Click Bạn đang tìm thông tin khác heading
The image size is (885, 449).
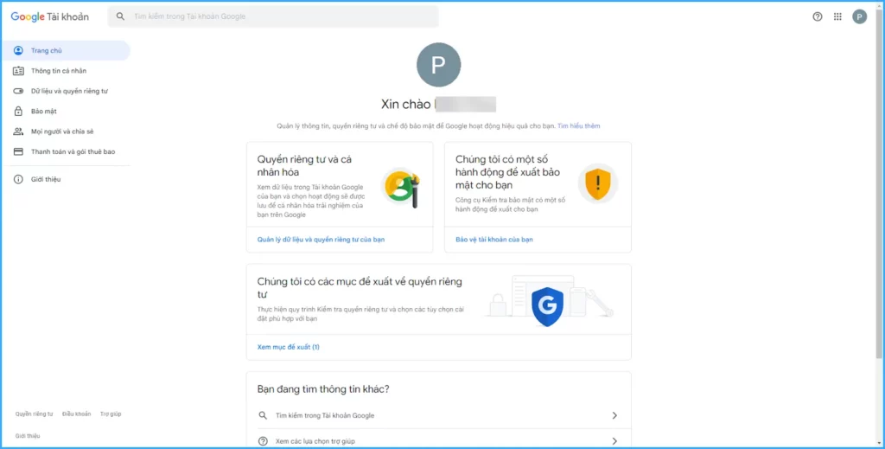pyautogui.click(x=323, y=389)
